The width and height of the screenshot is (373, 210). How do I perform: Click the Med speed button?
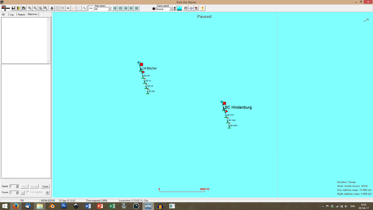(x=24, y=186)
